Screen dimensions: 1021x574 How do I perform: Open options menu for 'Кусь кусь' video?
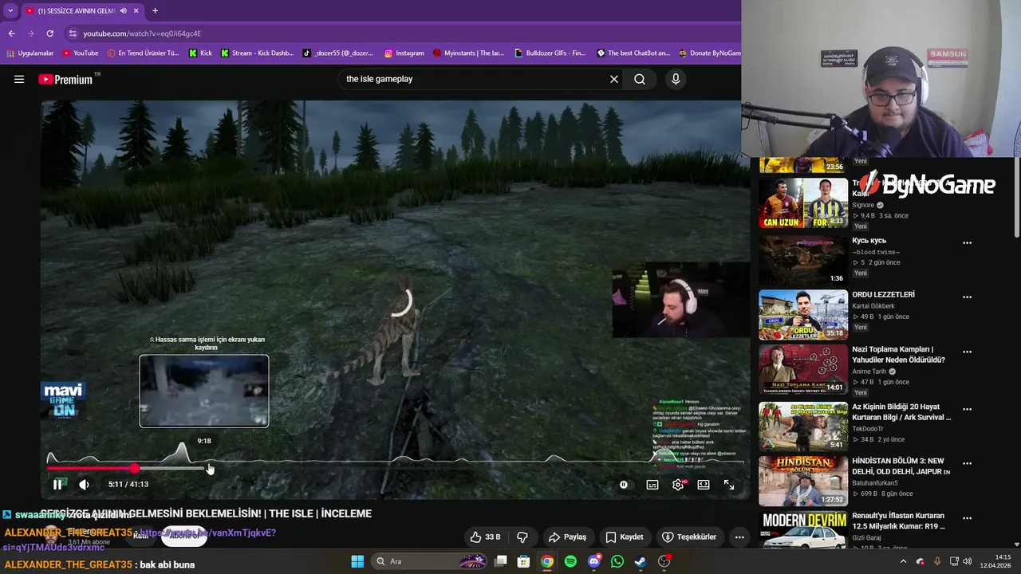pos(967,242)
